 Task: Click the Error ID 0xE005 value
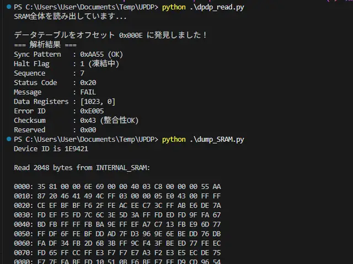(x=93, y=111)
